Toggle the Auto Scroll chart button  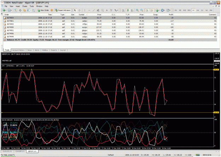coord(147,10)
